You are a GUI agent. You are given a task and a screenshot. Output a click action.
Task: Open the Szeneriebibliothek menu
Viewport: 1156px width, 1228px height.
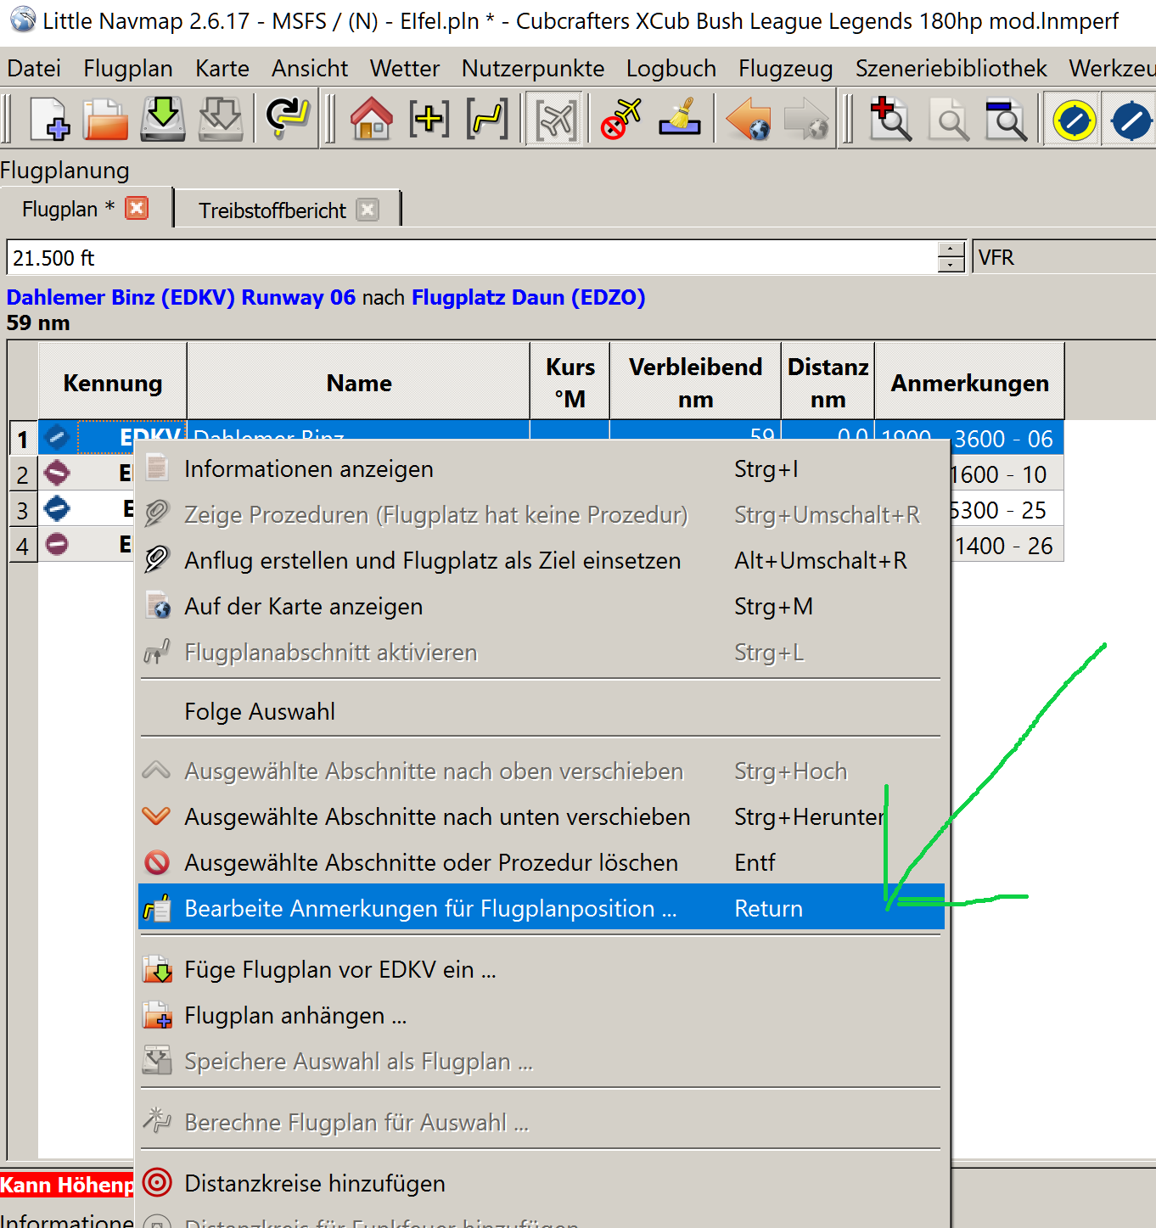[951, 68]
